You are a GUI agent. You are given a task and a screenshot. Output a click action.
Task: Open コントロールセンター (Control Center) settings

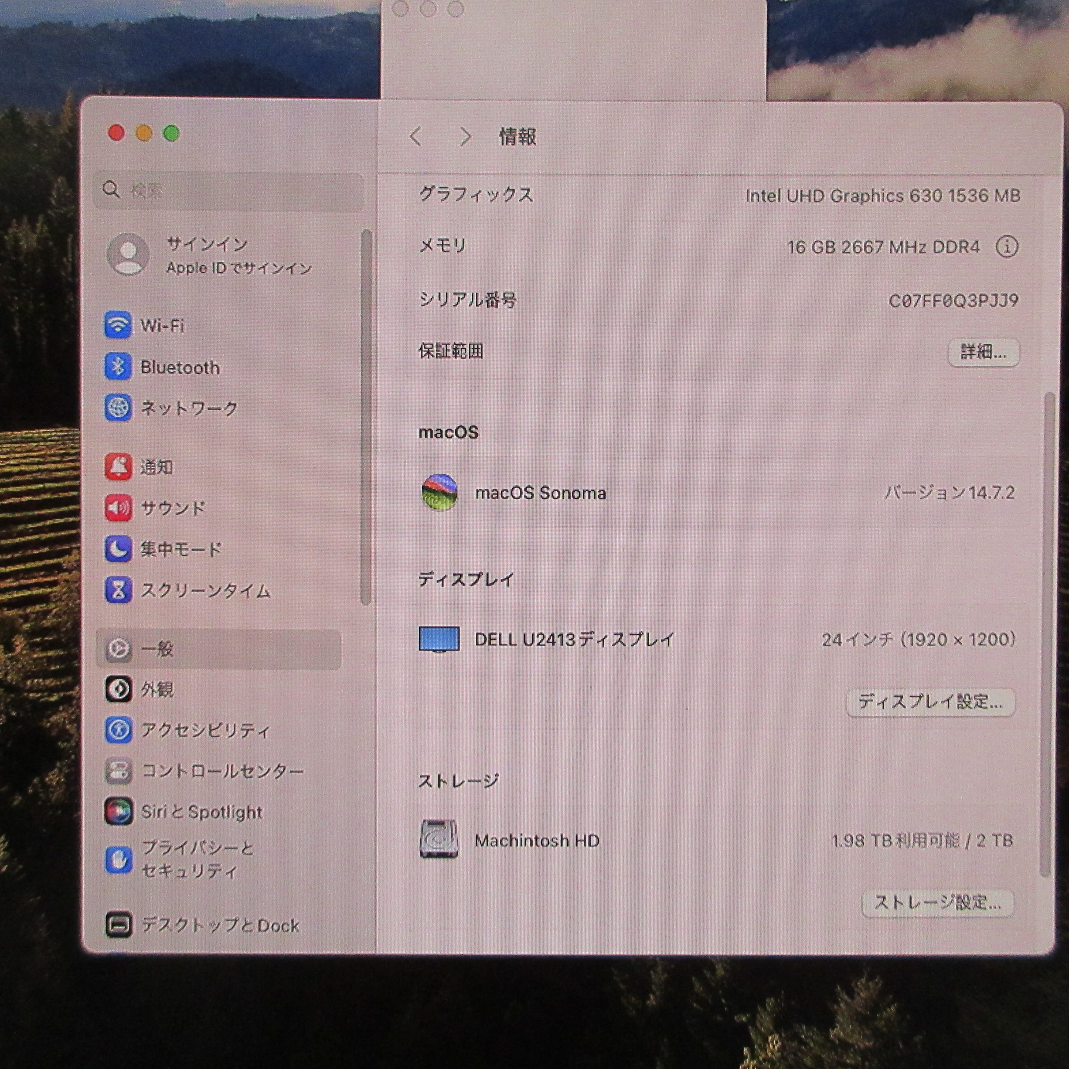(x=222, y=771)
